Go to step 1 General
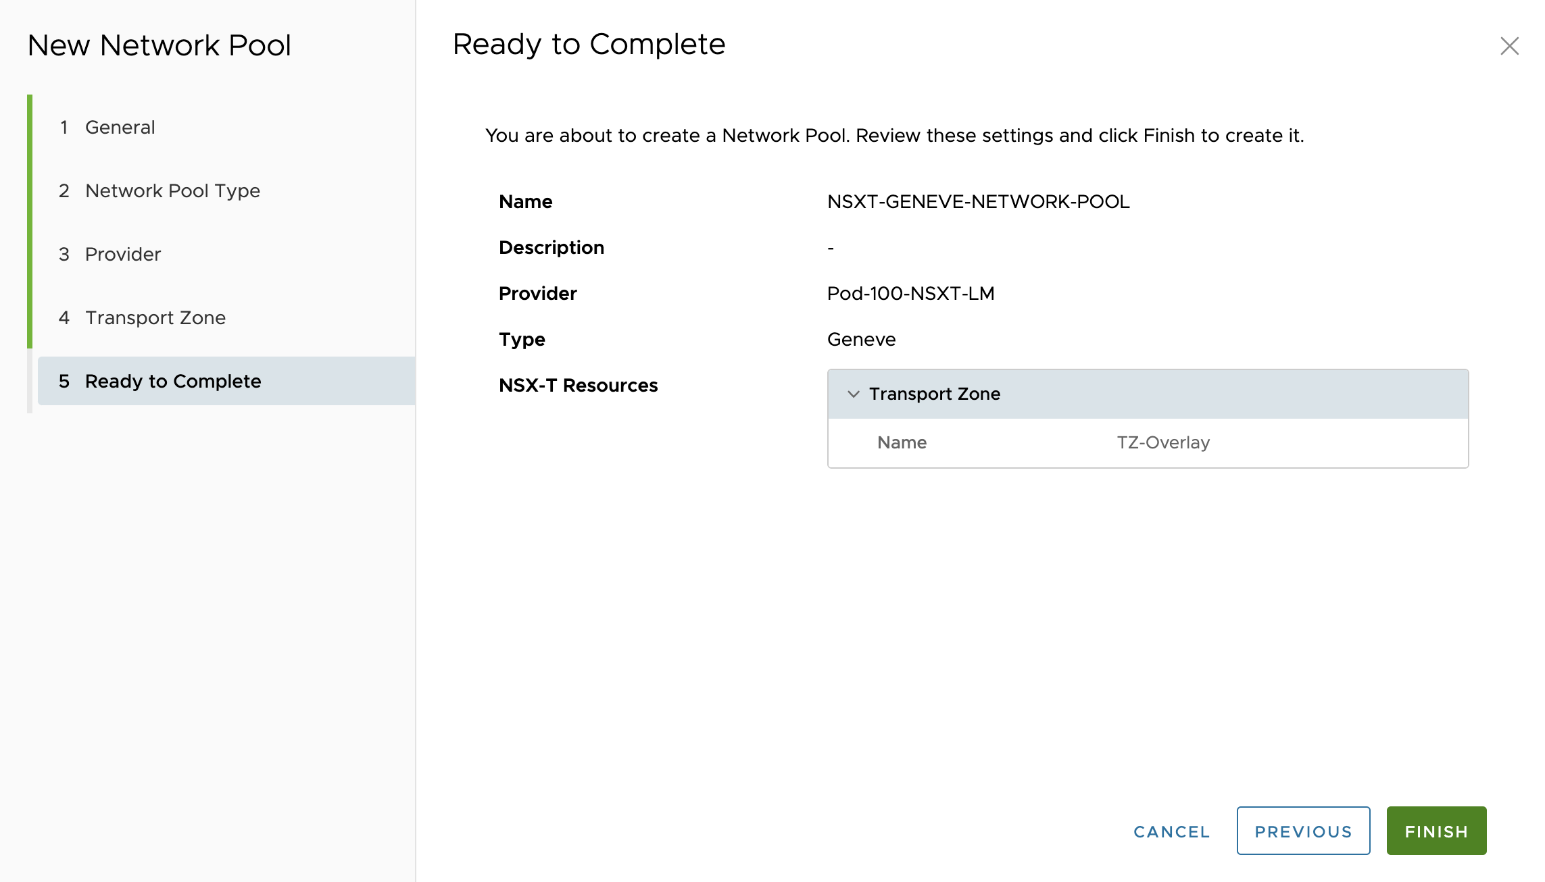 120,127
